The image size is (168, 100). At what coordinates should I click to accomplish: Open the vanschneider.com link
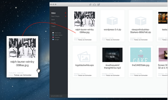pyautogui.click(x=56, y=96)
